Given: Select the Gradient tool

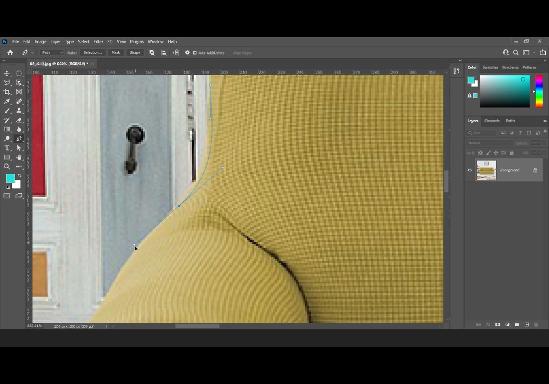Looking at the screenshot, I should coord(7,129).
